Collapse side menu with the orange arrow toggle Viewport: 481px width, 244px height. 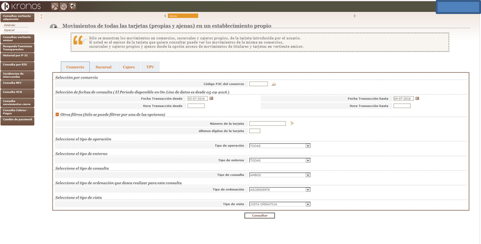41,16
